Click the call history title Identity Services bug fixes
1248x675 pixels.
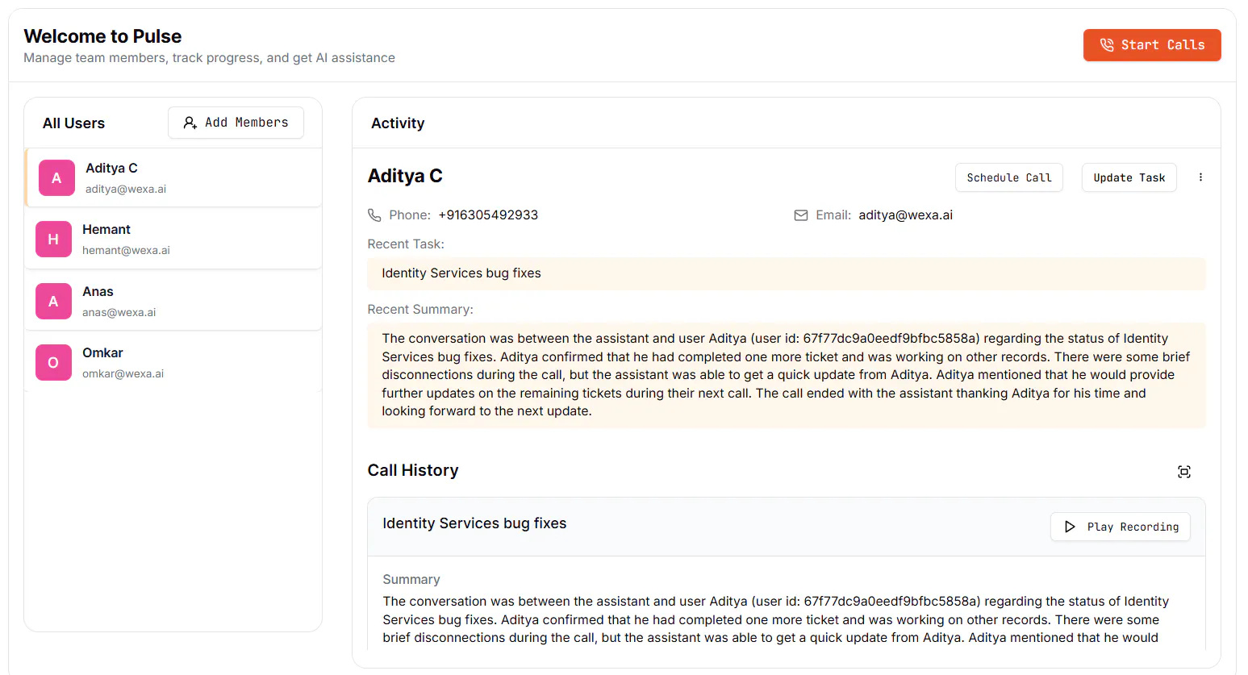474,523
